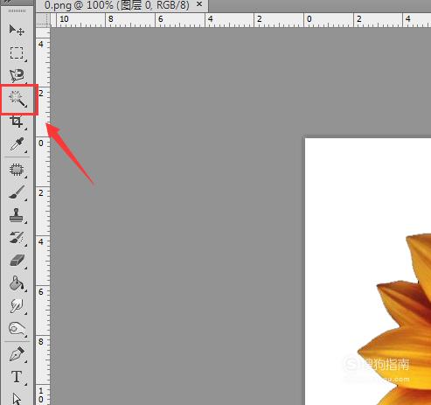Select the Patch healing tool

coord(17,170)
